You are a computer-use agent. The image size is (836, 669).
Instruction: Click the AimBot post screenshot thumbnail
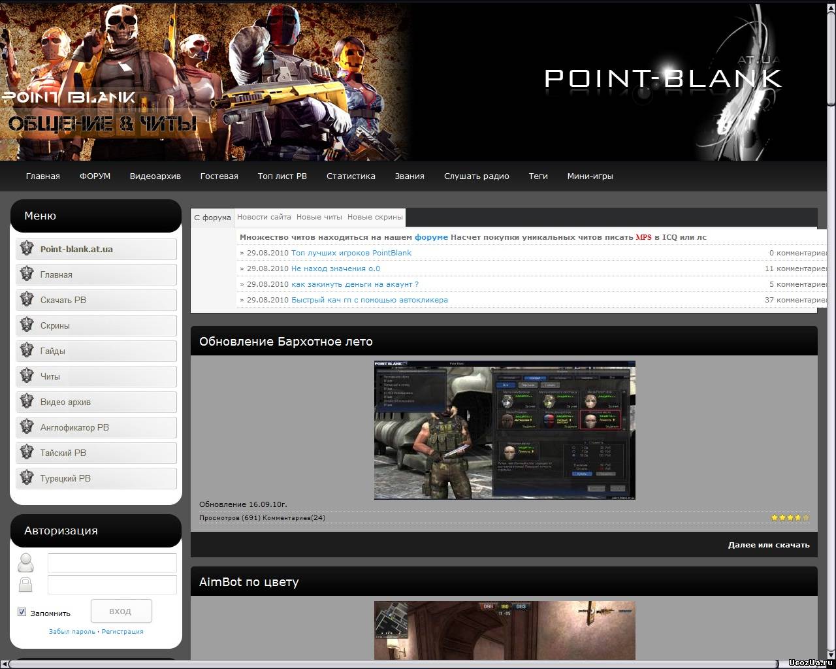point(504,630)
